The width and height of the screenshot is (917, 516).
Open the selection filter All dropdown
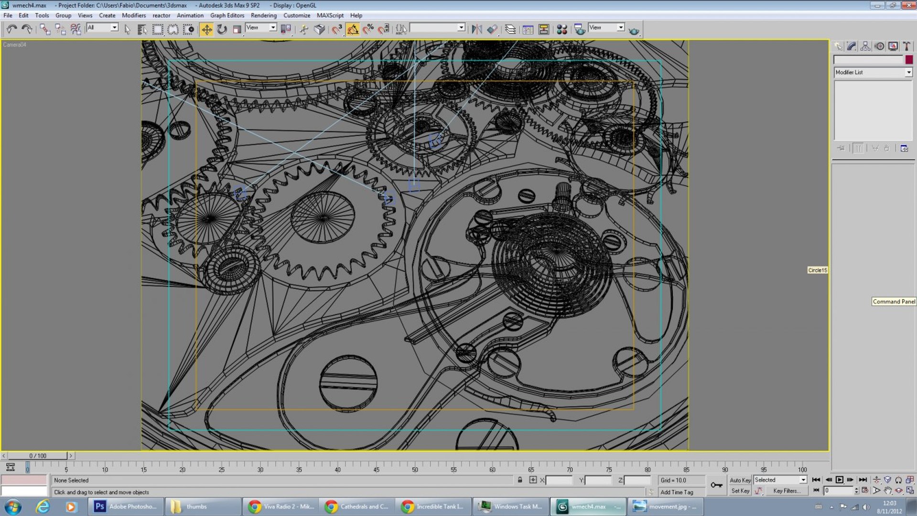pyautogui.click(x=102, y=28)
